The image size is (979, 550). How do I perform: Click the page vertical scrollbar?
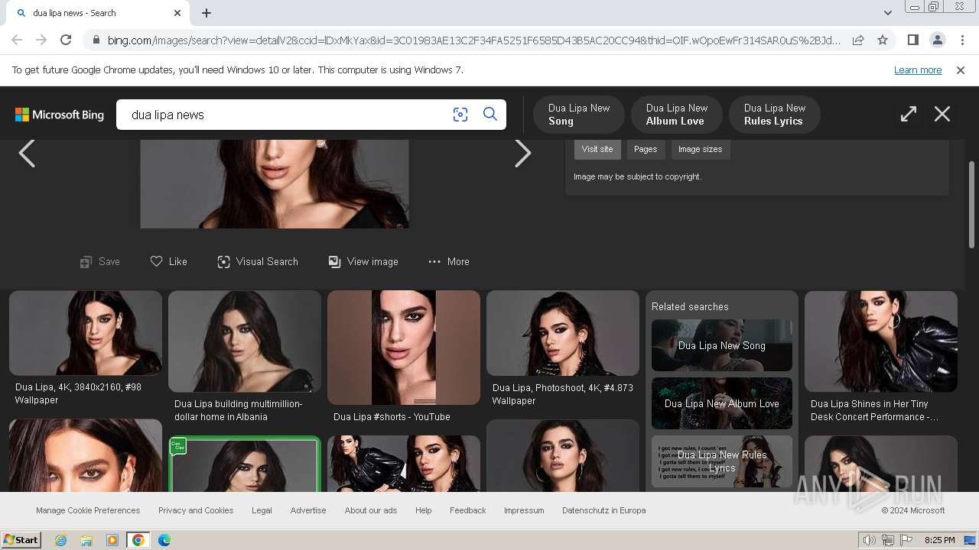972,205
